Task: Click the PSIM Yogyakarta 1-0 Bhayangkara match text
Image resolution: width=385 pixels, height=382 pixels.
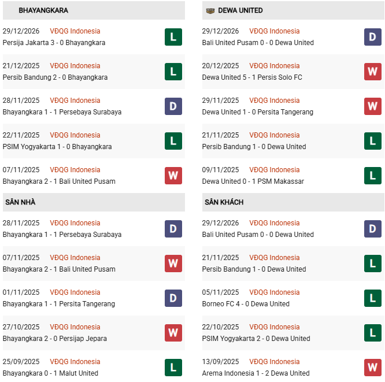Action: (x=57, y=147)
